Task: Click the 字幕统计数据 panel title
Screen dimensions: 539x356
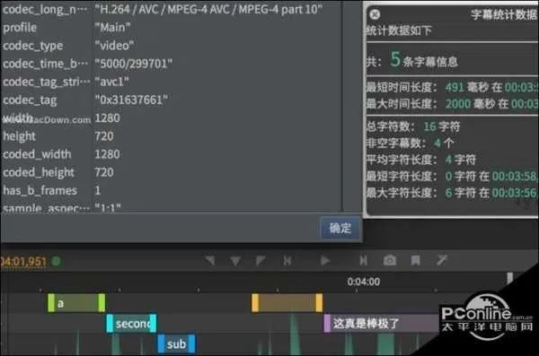Action: [x=504, y=14]
